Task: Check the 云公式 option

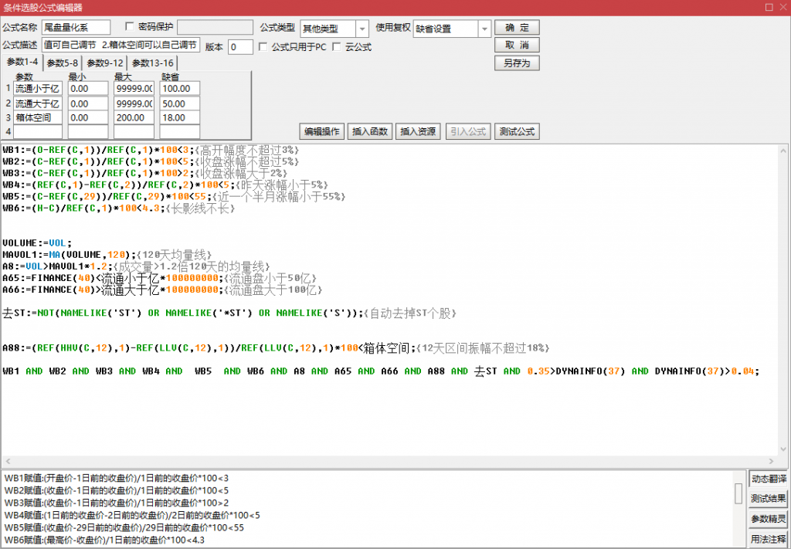Action: 336,47
